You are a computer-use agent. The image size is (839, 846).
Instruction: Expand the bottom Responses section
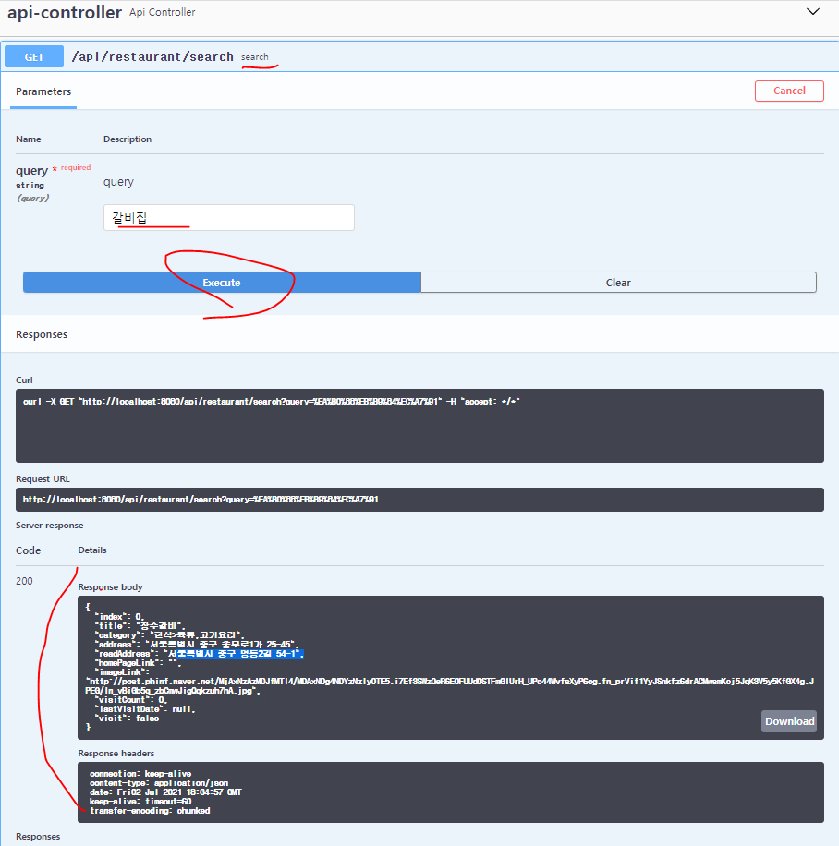37,836
